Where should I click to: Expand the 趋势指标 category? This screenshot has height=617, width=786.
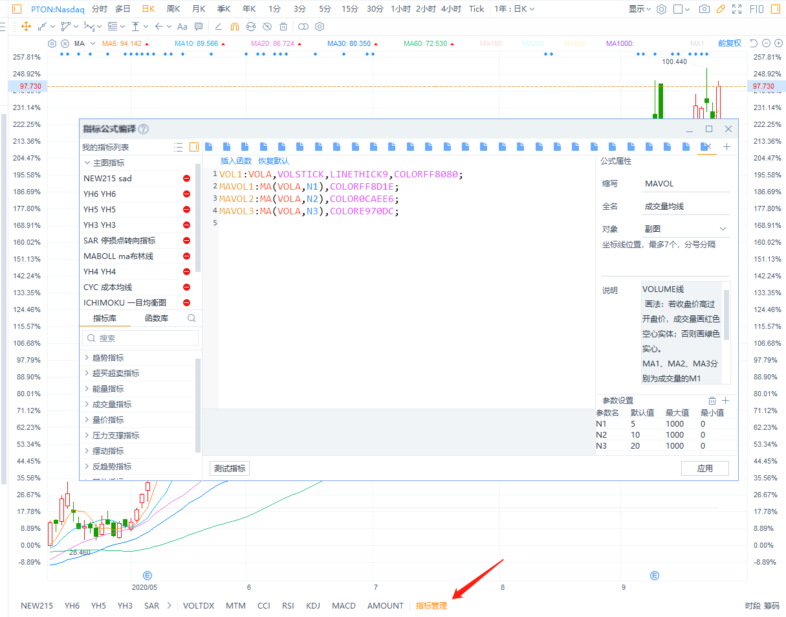87,357
